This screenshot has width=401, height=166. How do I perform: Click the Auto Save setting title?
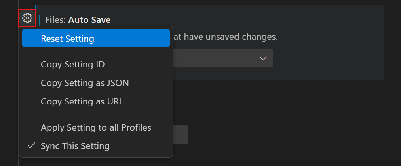click(x=89, y=19)
